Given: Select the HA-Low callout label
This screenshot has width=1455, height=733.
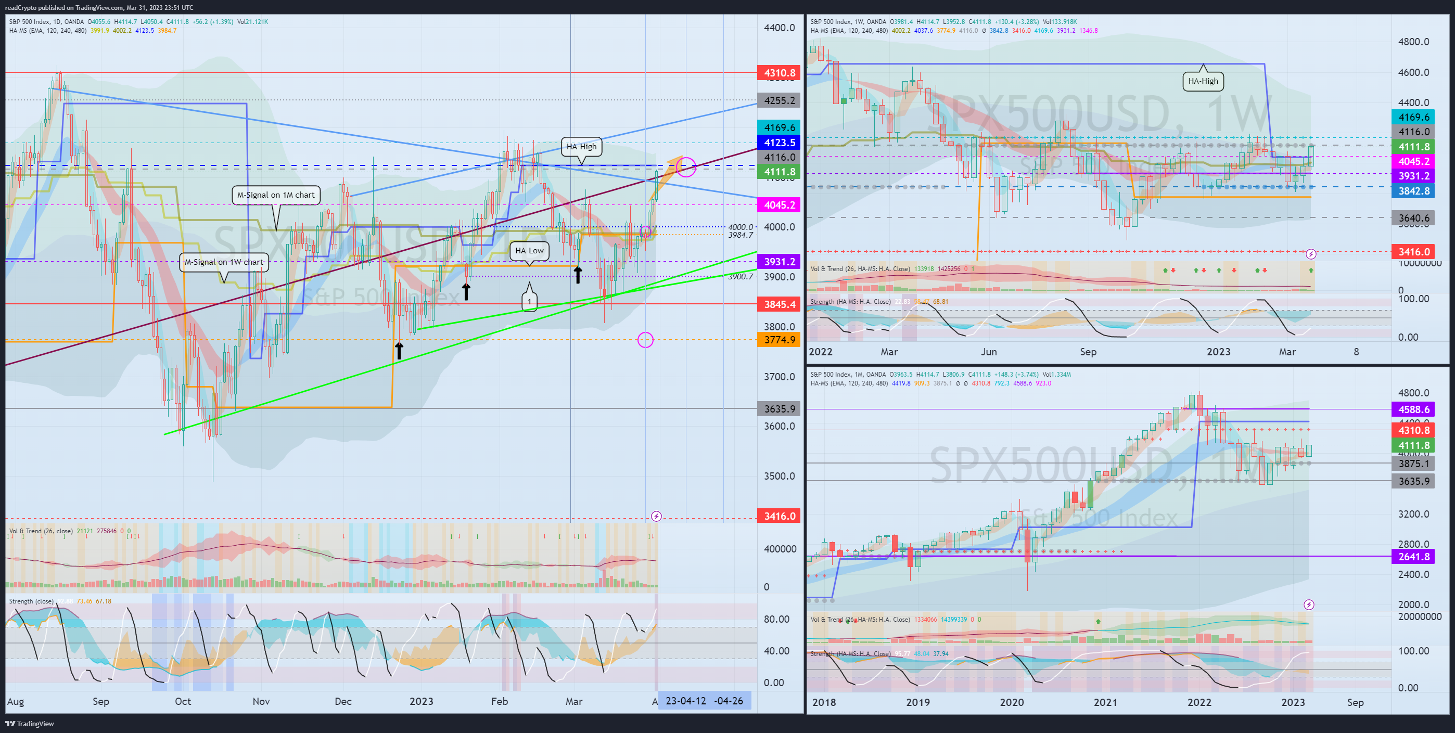Looking at the screenshot, I should coord(529,251).
